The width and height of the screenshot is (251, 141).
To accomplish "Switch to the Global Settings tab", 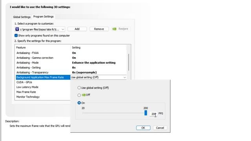I will (22, 17).
